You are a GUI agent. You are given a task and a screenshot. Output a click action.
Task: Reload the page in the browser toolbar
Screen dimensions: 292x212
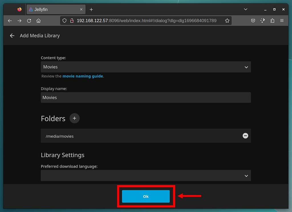pyautogui.click(x=29, y=21)
